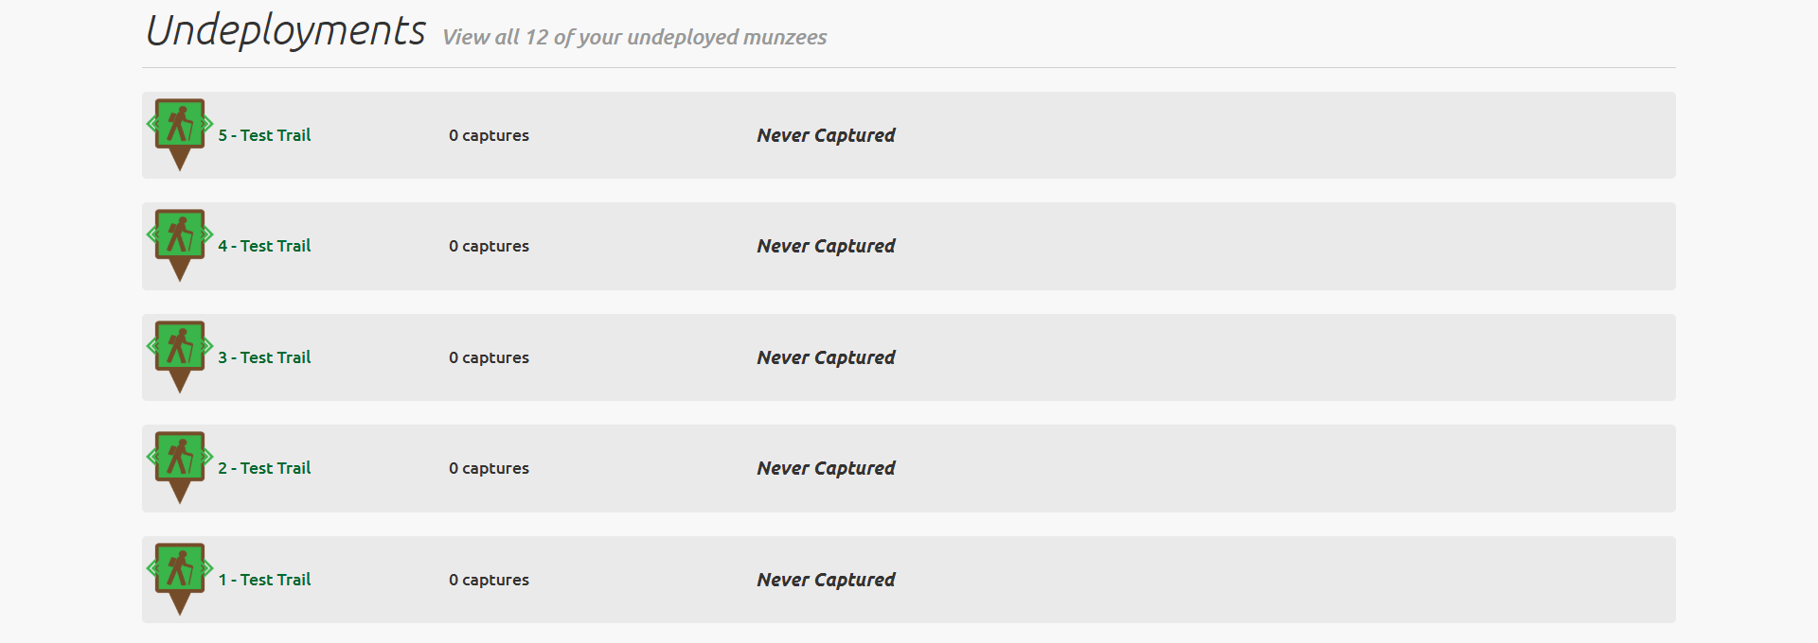The width and height of the screenshot is (1818, 643).
Task: Click "0 captures" in the 1 - Test Trail row
Action: point(489,580)
